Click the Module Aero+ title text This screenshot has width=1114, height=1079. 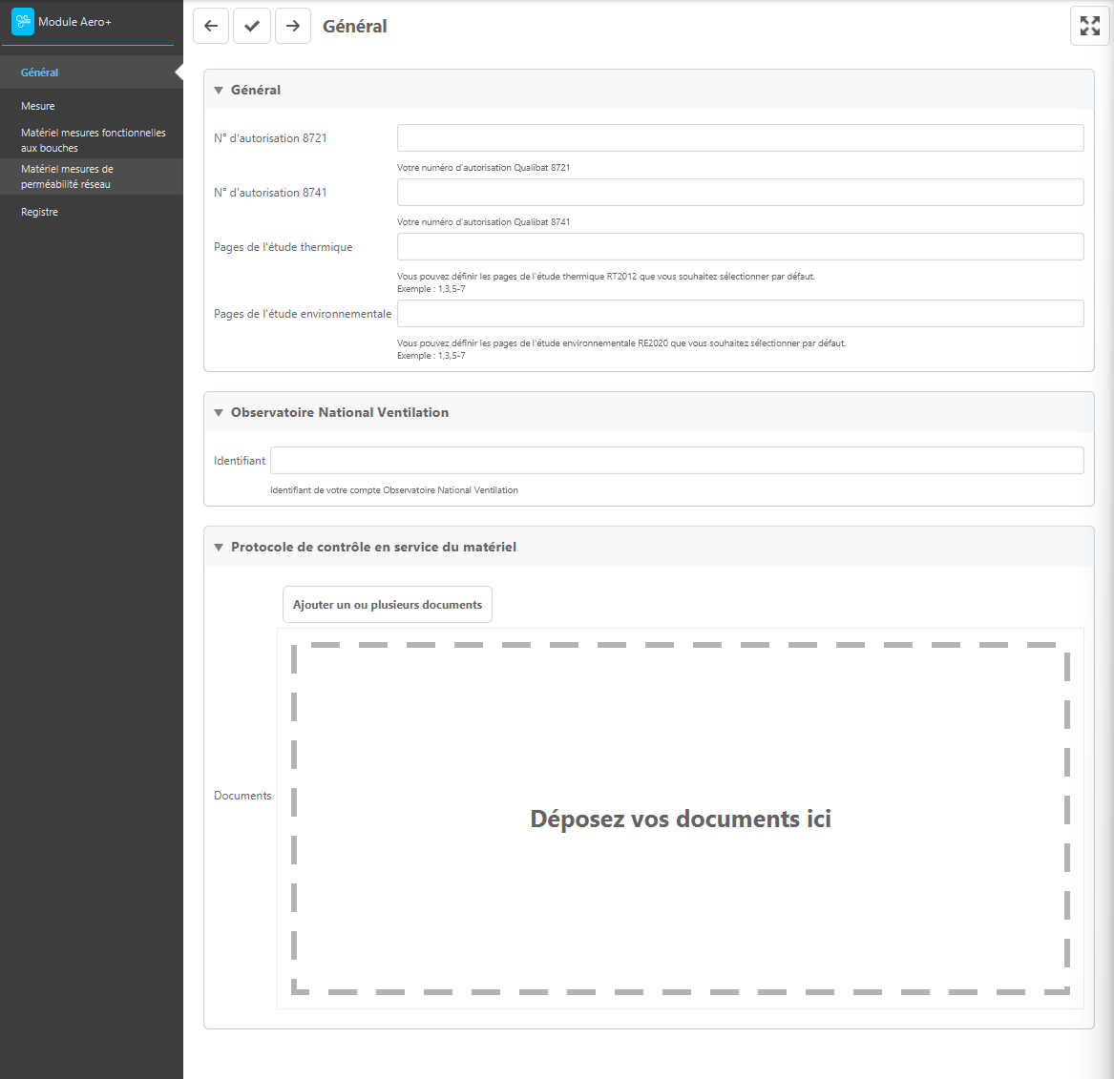(74, 22)
